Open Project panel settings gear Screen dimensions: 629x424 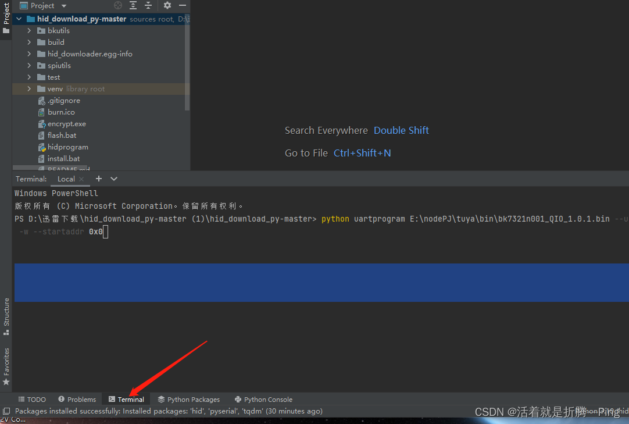(x=167, y=5)
